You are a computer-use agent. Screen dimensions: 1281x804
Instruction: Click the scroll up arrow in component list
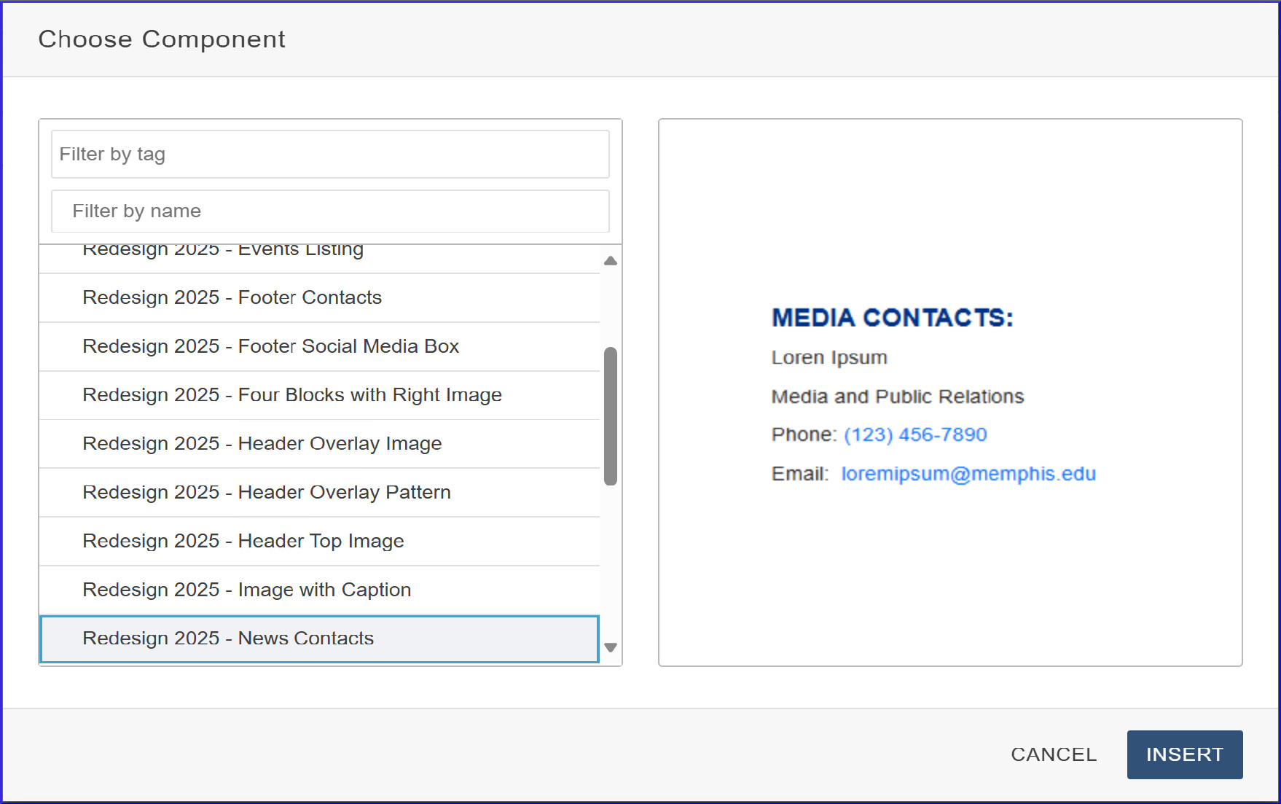pos(611,261)
